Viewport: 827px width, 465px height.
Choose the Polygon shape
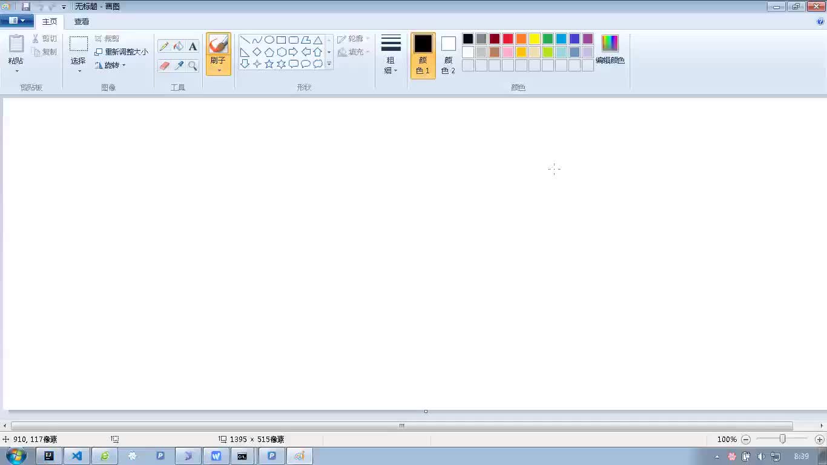[x=306, y=40]
